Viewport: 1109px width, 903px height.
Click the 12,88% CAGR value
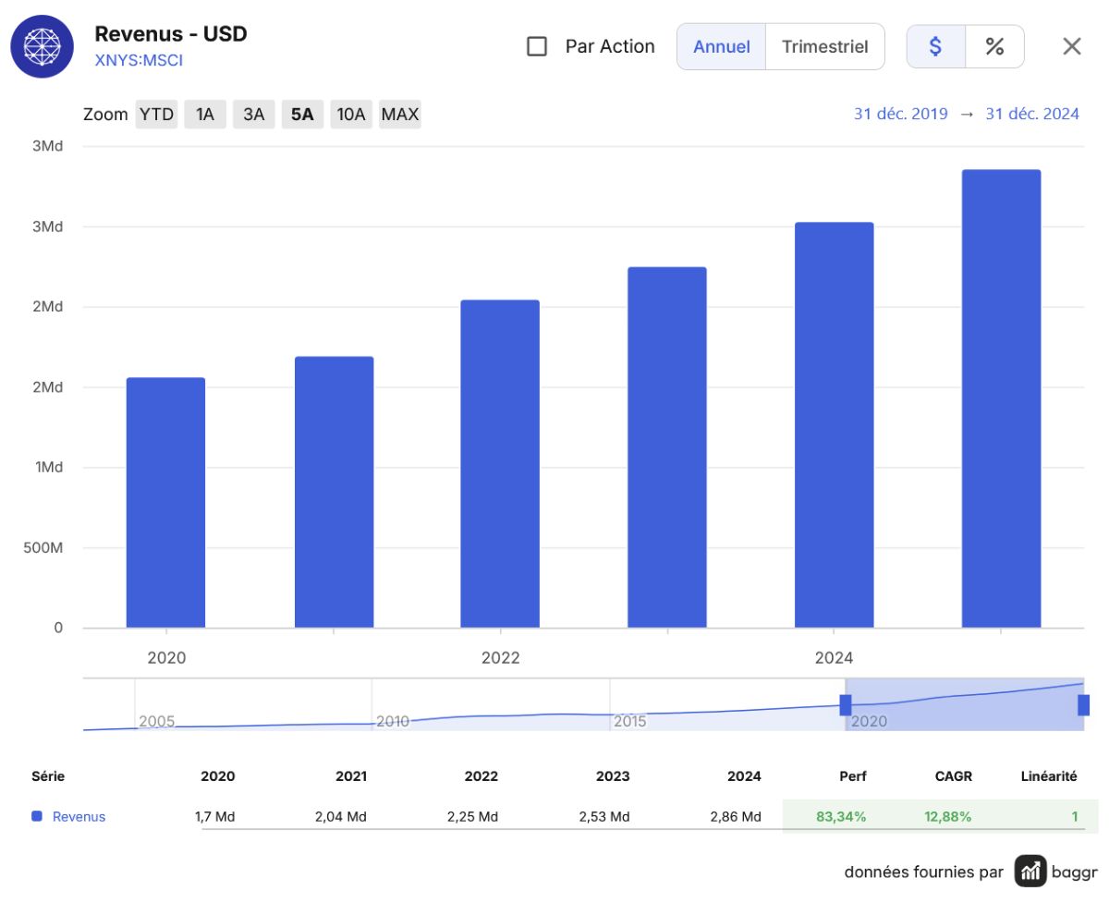point(947,817)
